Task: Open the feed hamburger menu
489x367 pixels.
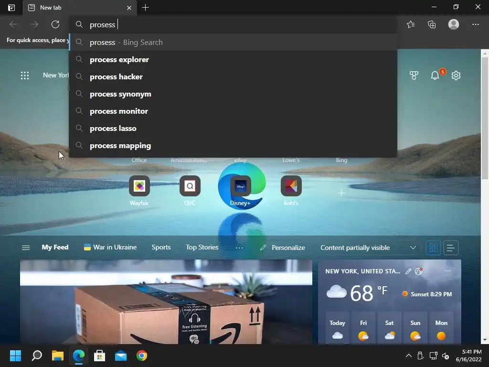Action: tap(26, 248)
